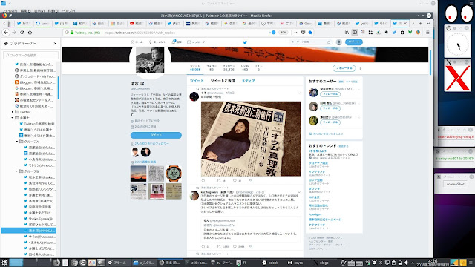Click the Twitter ホーム nav item

click(x=137, y=42)
